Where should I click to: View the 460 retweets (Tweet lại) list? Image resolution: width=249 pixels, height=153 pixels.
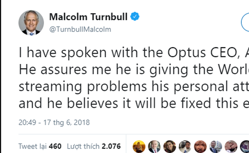coord(40,146)
